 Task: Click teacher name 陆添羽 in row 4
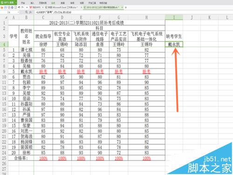(x=81, y=44)
